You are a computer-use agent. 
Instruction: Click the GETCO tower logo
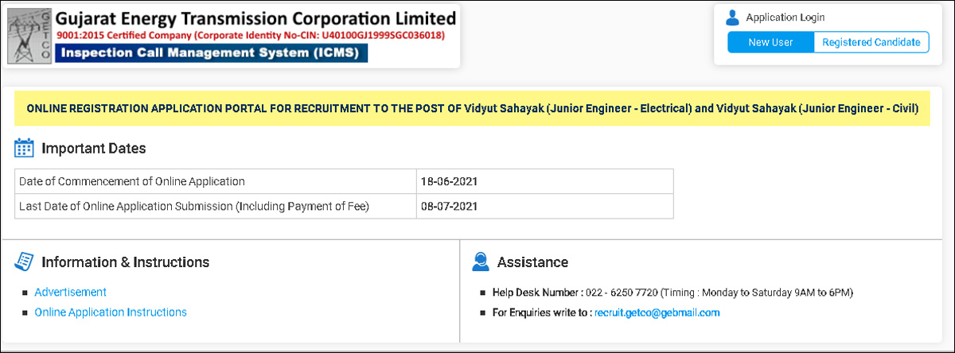click(29, 37)
